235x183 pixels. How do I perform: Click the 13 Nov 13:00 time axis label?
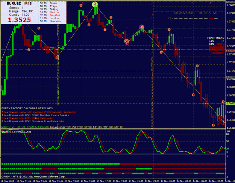(72, 181)
